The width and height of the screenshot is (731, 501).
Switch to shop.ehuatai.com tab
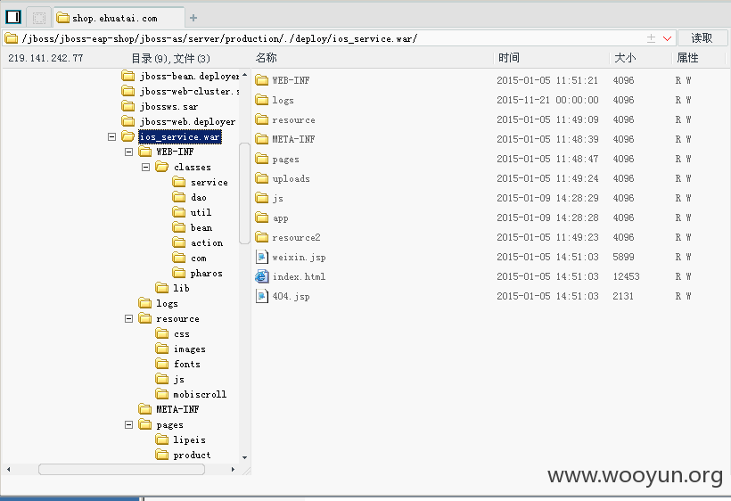point(119,18)
